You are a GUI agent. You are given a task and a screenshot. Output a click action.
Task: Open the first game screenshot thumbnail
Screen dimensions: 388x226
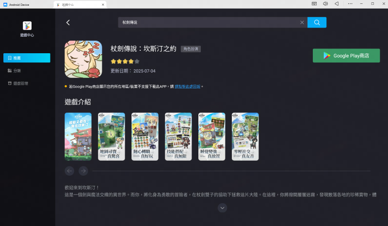(78, 136)
